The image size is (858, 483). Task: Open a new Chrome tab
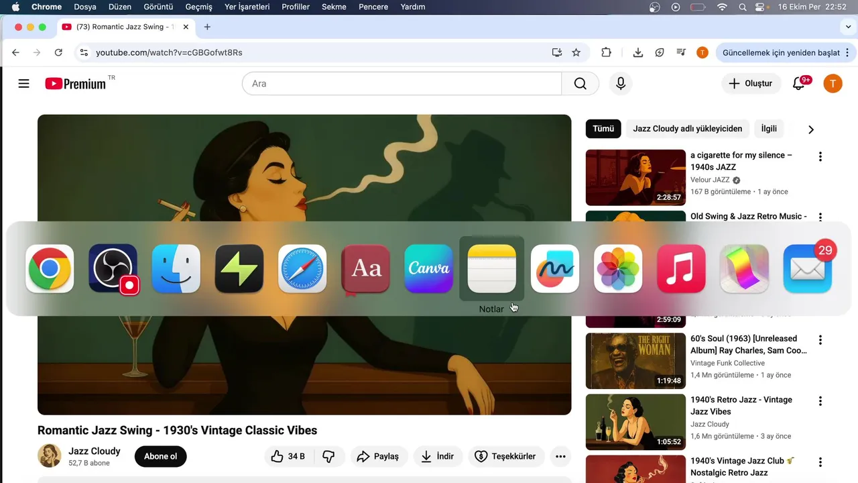[x=207, y=27]
